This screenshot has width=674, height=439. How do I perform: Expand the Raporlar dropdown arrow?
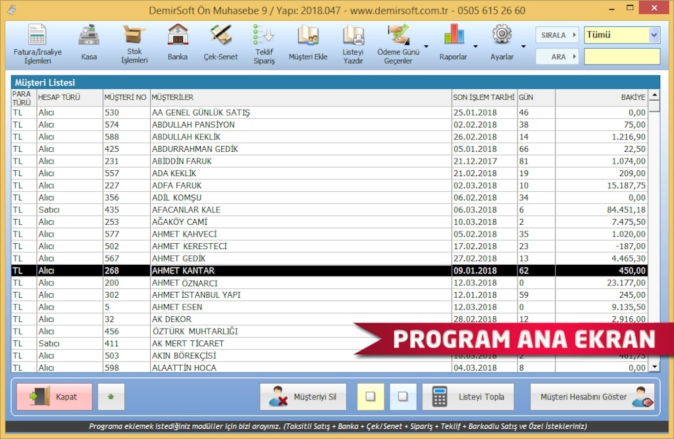tap(475, 47)
